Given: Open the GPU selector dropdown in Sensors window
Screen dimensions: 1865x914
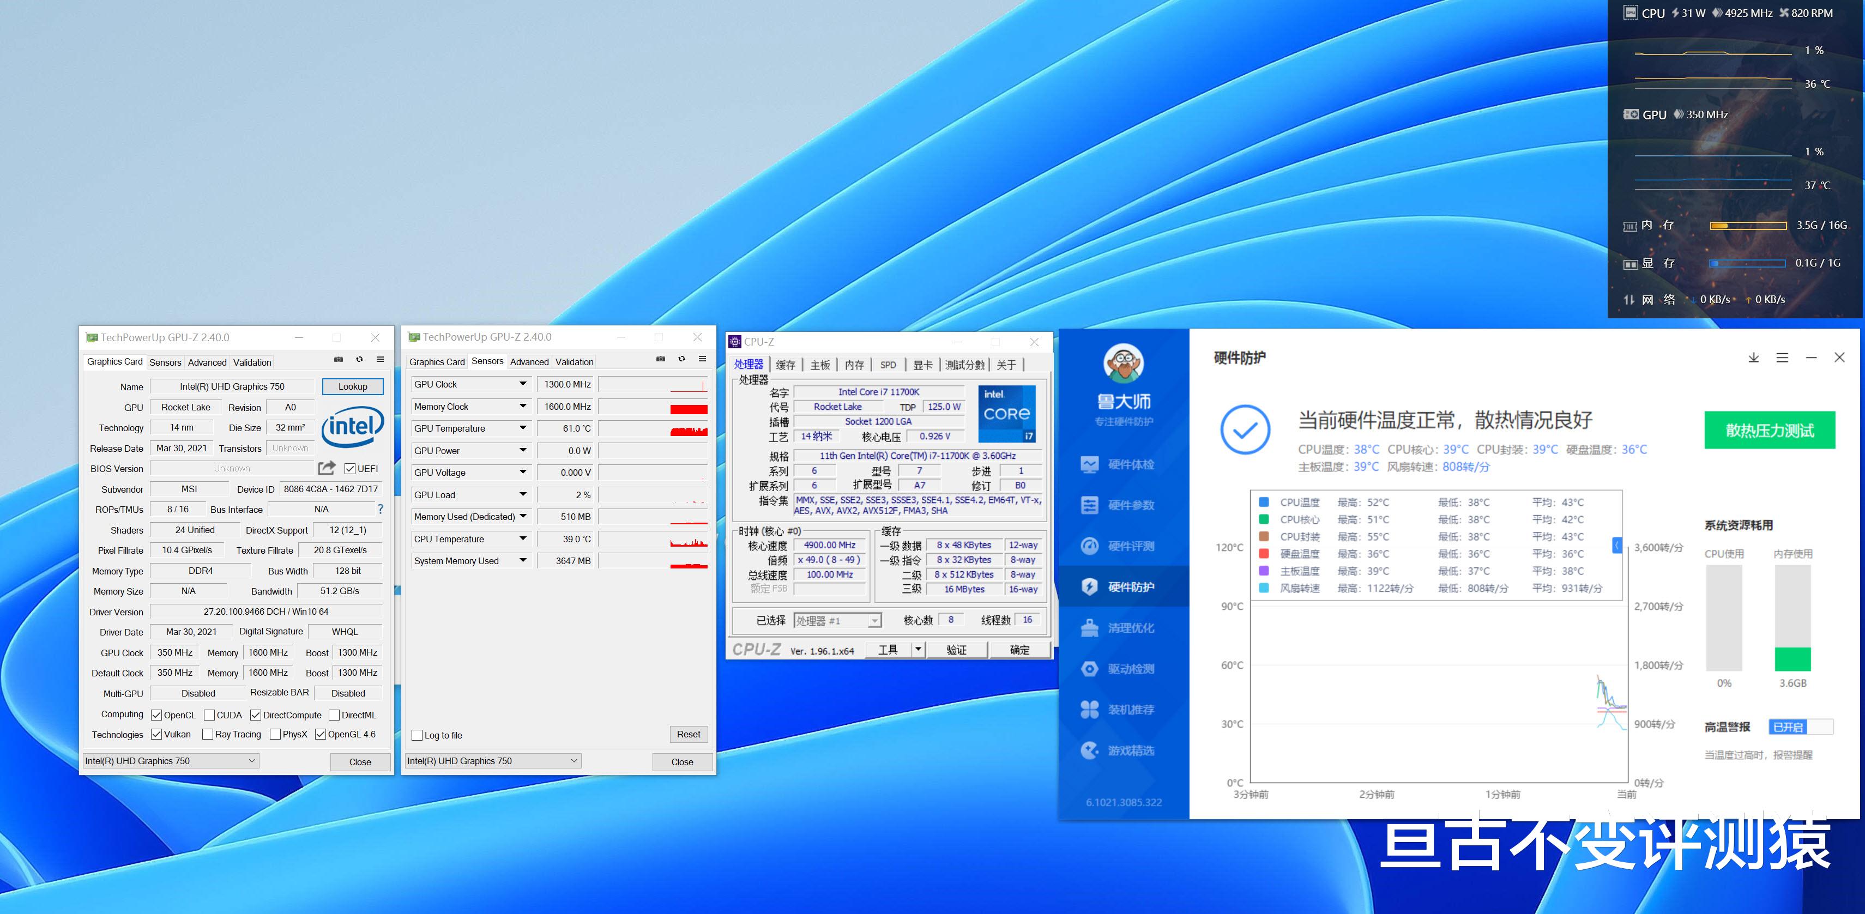Looking at the screenshot, I should (x=492, y=761).
